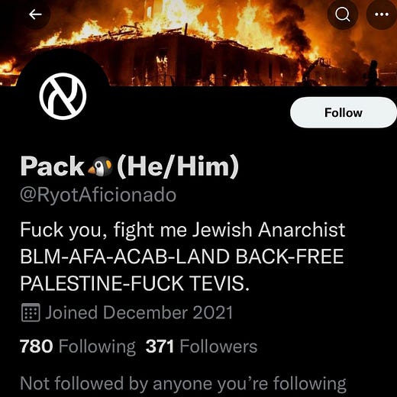
Task: Click the Pack (He/Him) display name
Action: (130, 166)
